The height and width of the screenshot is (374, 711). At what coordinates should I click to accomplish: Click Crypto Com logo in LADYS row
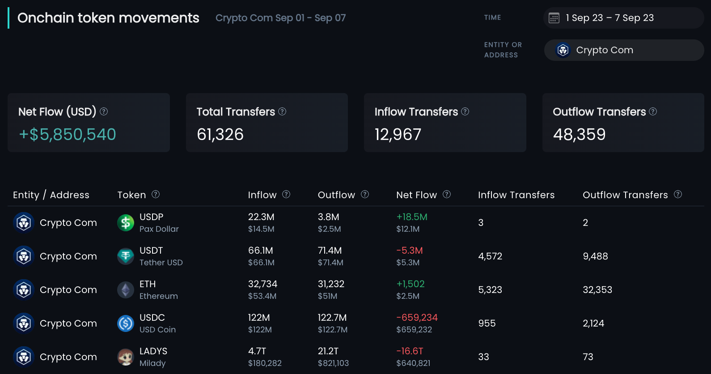24,357
